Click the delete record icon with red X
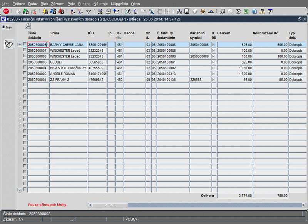Image resolution: width=308 pixels, height=224 pixels. click(33, 12)
